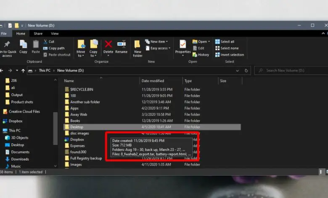The width and height of the screenshot is (328, 198).
Task: Select the Books folder row
Action: click(152, 120)
